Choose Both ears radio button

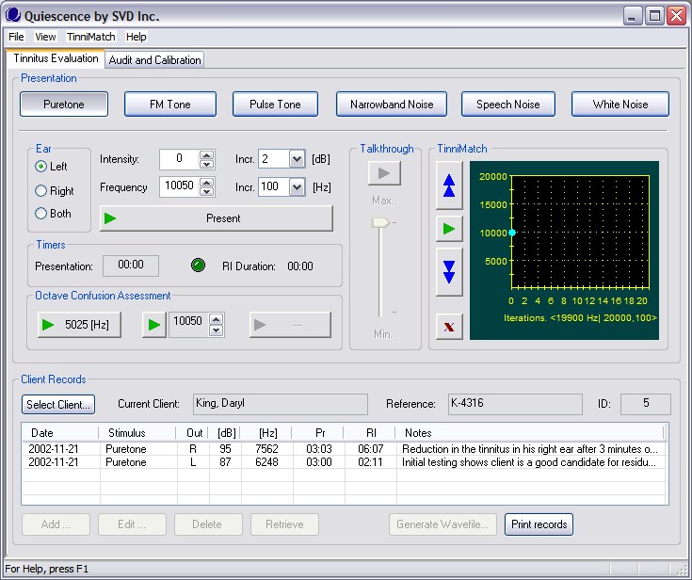coord(40,214)
